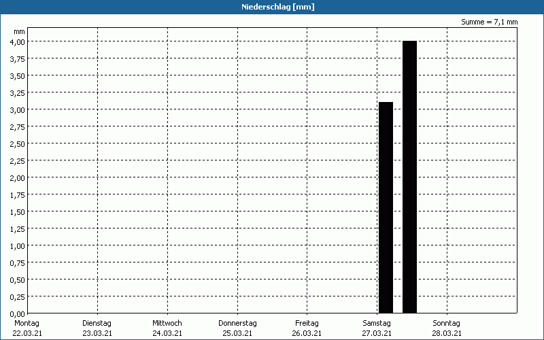544x340 pixels.
Task: Click the 'Niederschlag [mm]' title
Action: pyautogui.click(x=278, y=7)
